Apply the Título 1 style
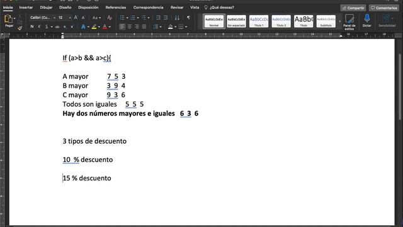Image resolution: width=403 pixels, height=227 pixels. point(259,21)
